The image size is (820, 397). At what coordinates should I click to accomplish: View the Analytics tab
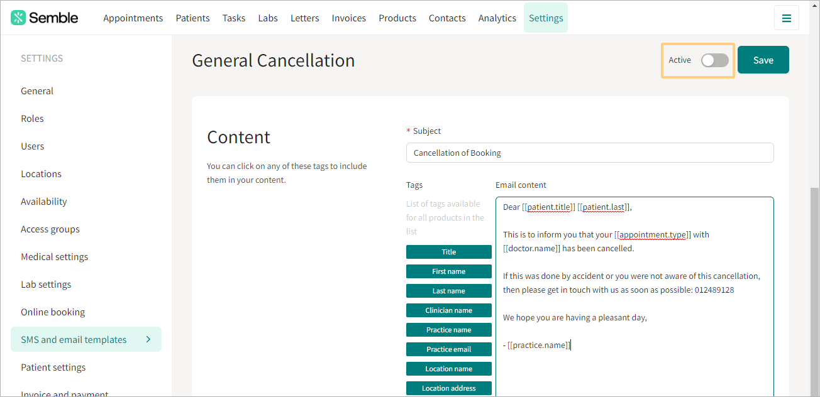click(x=497, y=18)
